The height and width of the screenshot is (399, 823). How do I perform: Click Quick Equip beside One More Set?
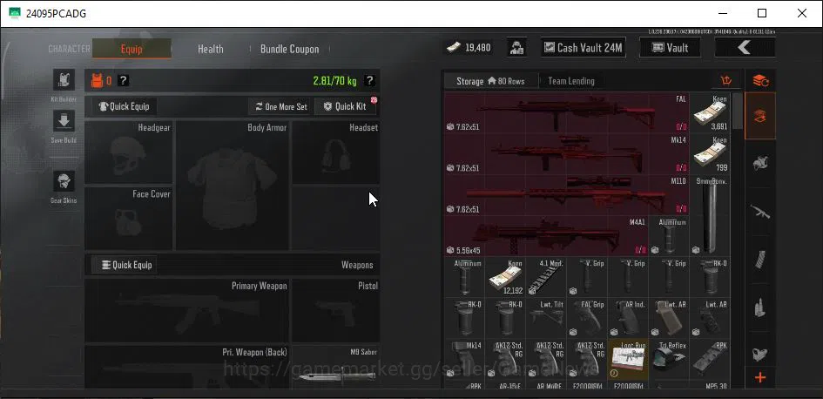(125, 106)
